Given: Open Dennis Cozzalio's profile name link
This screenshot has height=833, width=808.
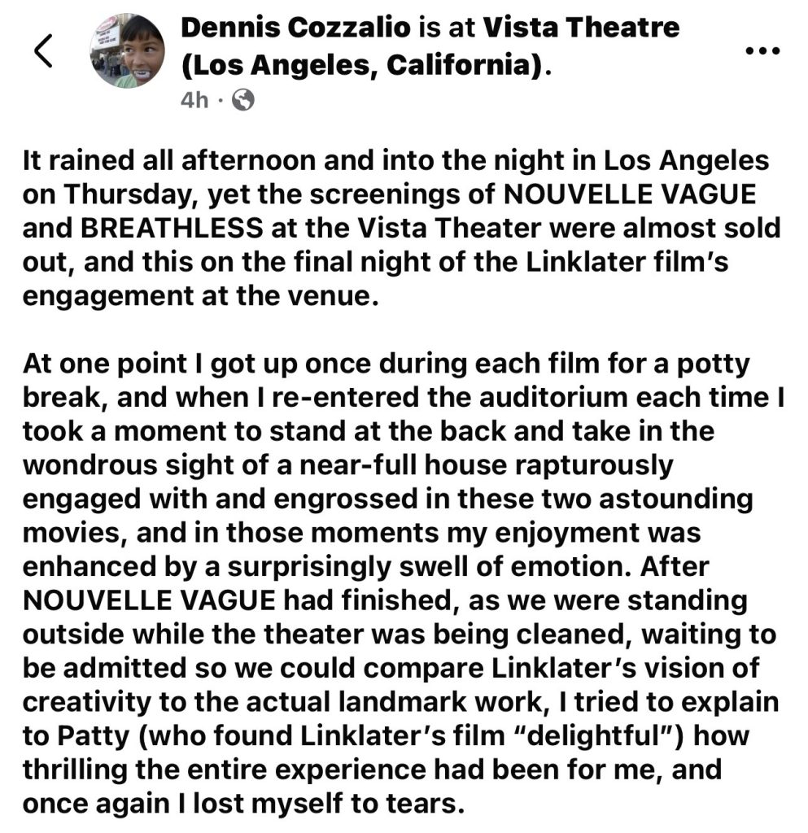Looking at the screenshot, I should click(294, 29).
